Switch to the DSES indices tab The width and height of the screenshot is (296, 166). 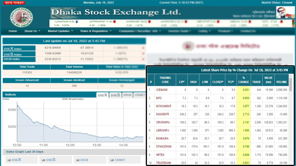pyautogui.click(x=115, y=95)
